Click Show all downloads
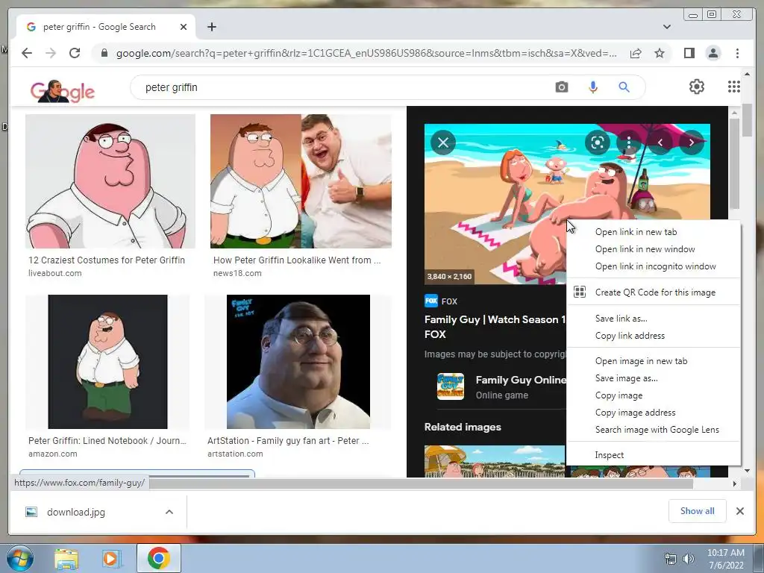Viewport: 764px width, 573px height. (698, 510)
